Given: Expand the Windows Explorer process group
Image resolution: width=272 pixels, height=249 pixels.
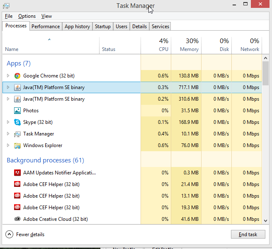Looking at the screenshot, I should click(x=8, y=145).
